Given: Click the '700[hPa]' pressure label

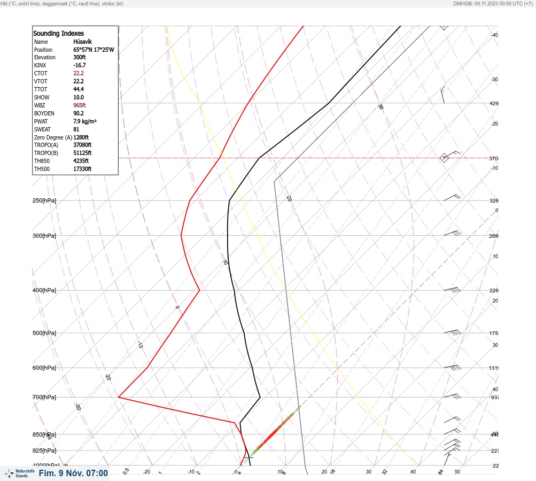Looking at the screenshot, I should coord(44,397).
